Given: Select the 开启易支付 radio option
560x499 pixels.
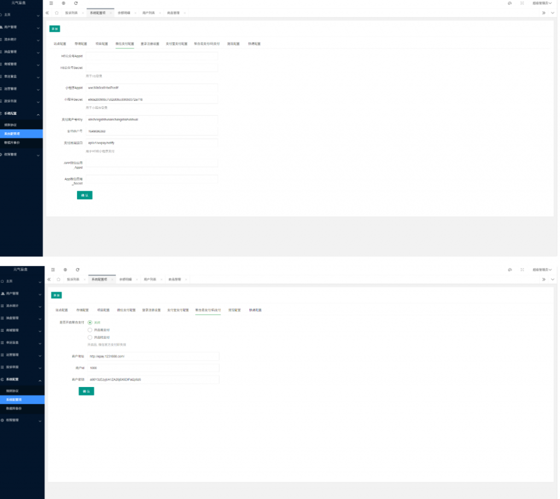Looking at the screenshot, I should point(90,330).
